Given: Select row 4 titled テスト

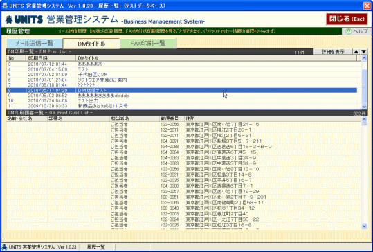Looking at the screenshot, I should pyautogui.click(x=182, y=69).
